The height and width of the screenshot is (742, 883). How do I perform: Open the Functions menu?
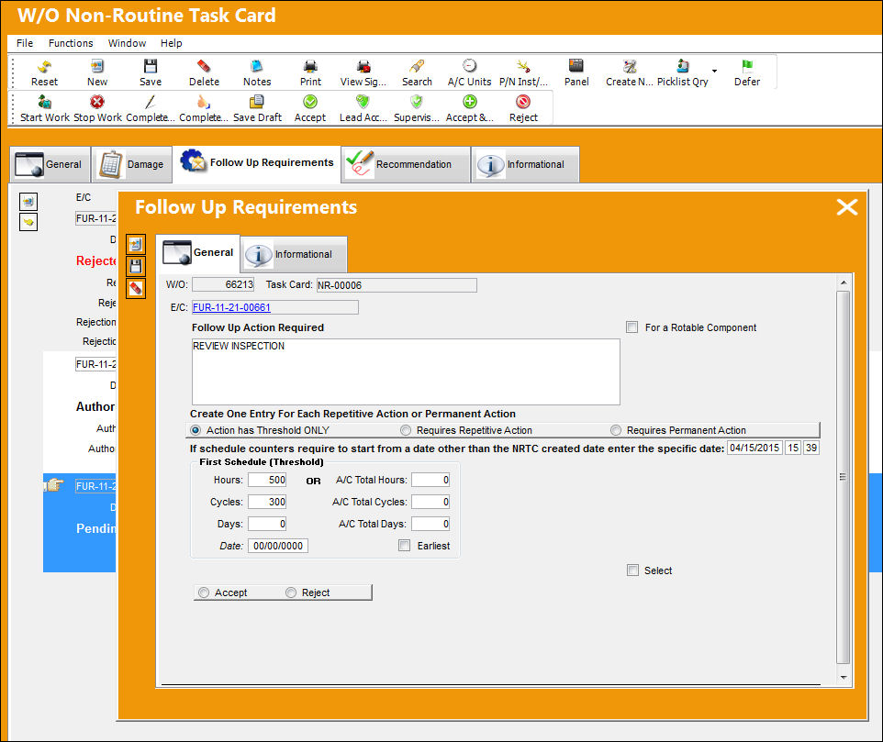click(71, 43)
